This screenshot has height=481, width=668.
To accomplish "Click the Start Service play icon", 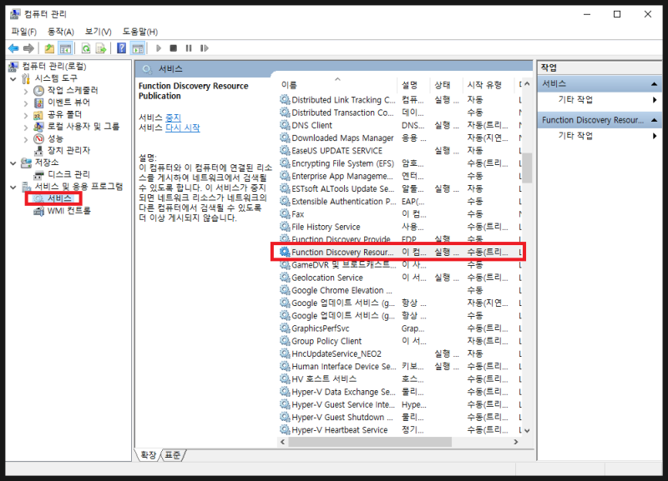I will [x=159, y=48].
